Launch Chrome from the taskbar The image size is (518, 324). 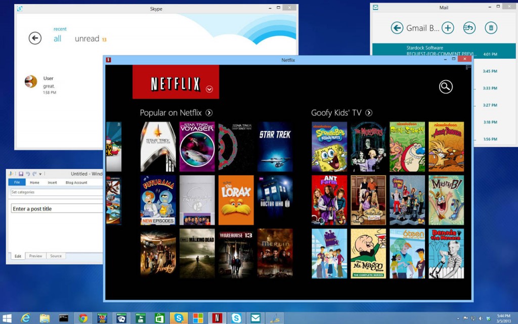click(x=83, y=318)
